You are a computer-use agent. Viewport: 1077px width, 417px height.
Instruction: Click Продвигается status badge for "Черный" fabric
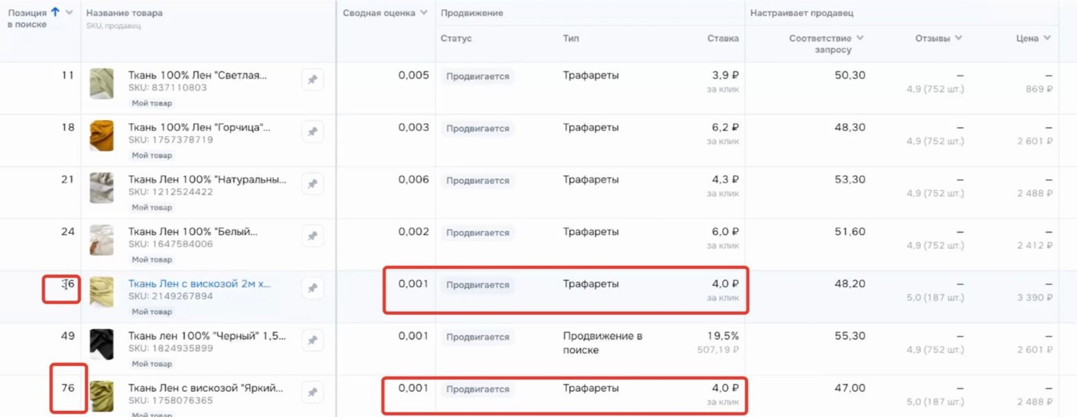click(x=478, y=337)
